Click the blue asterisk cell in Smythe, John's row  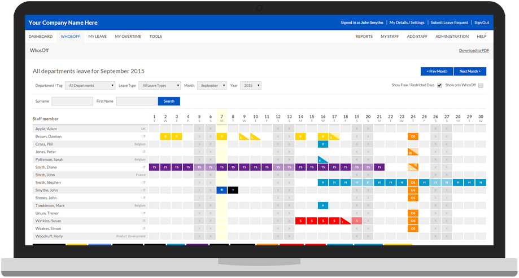pos(222,190)
